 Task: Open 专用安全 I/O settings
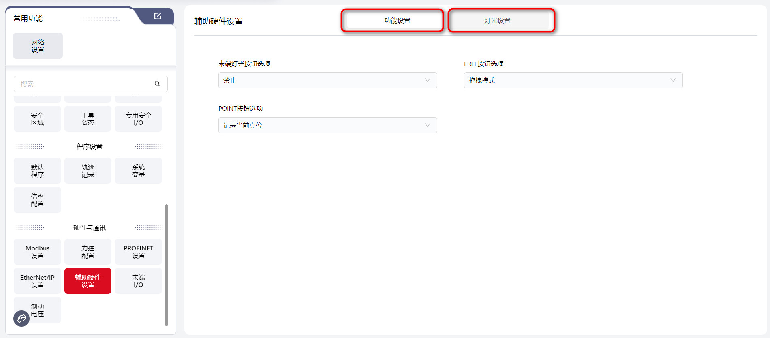pos(138,119)
